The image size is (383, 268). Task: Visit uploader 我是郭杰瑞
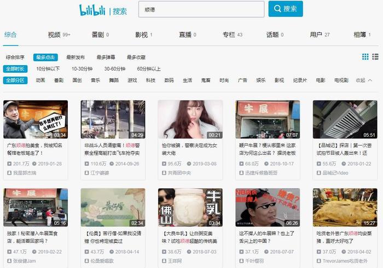click(x=21, y=173)
